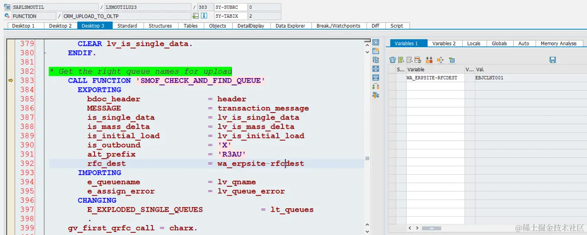Screen dimensions: 587x235
Task: Save variables using the floppy disk icon
Action: [x=552, y=60]
